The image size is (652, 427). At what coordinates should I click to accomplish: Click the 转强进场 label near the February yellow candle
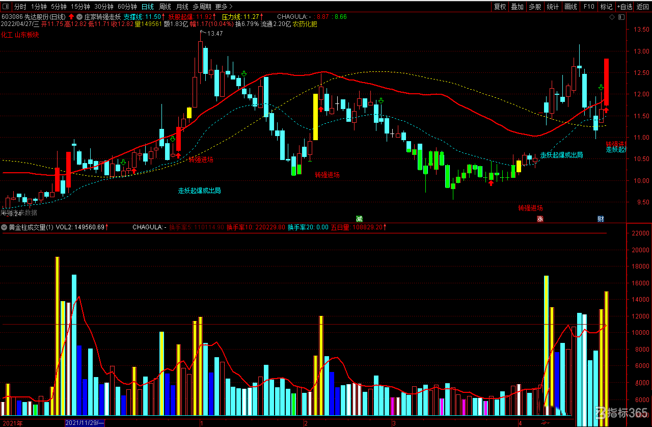[x=327, y=175]
